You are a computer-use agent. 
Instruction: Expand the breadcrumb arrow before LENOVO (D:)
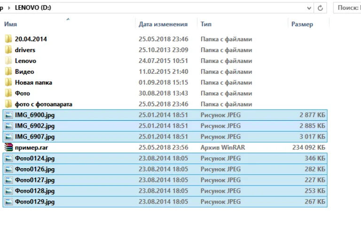tap(9, 8)
